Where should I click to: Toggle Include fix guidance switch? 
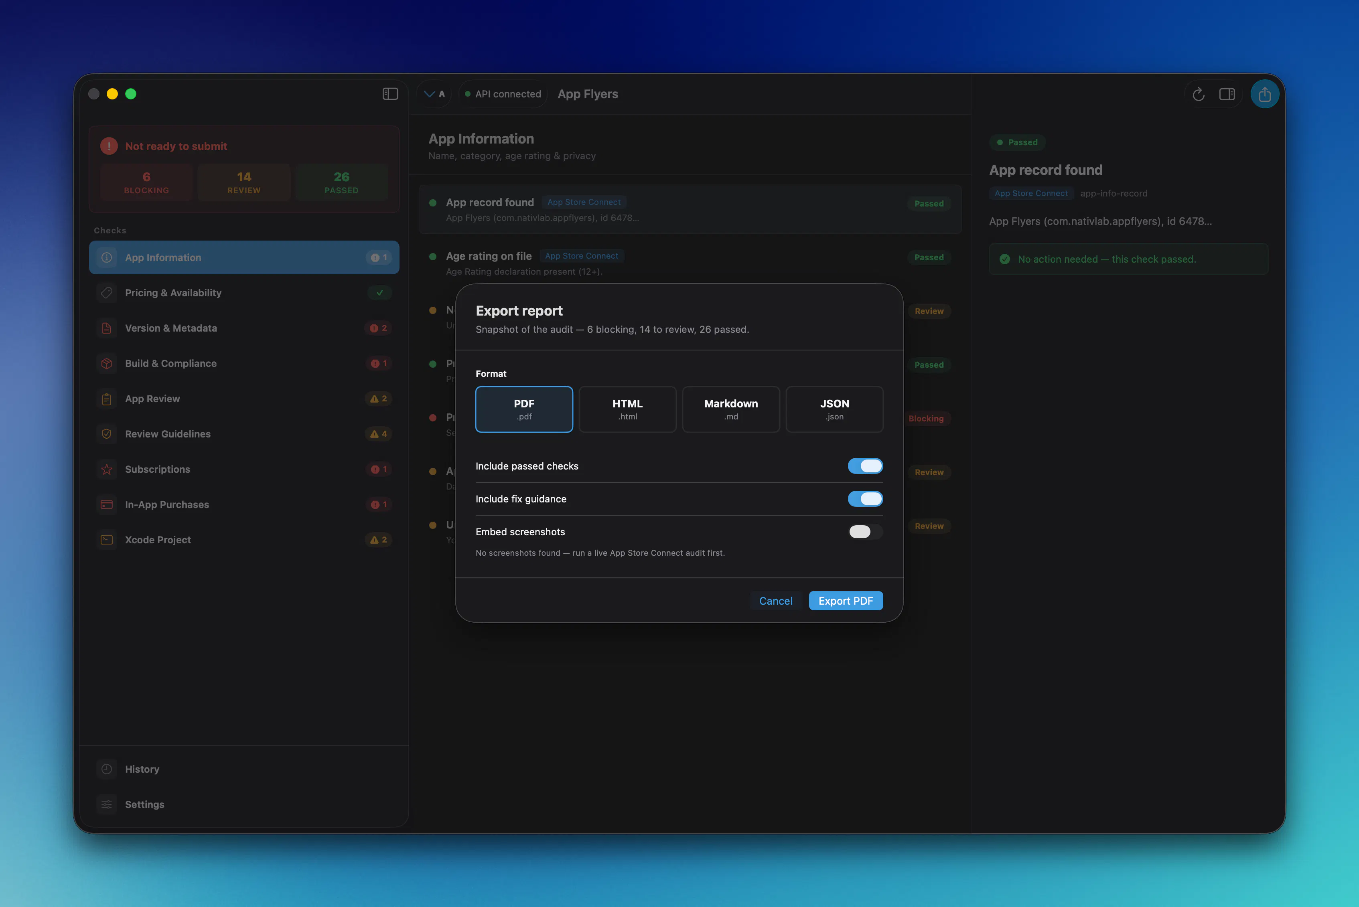[865, 499]
